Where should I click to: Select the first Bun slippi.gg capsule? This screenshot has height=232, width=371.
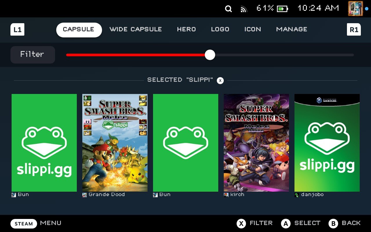[44, 143]
